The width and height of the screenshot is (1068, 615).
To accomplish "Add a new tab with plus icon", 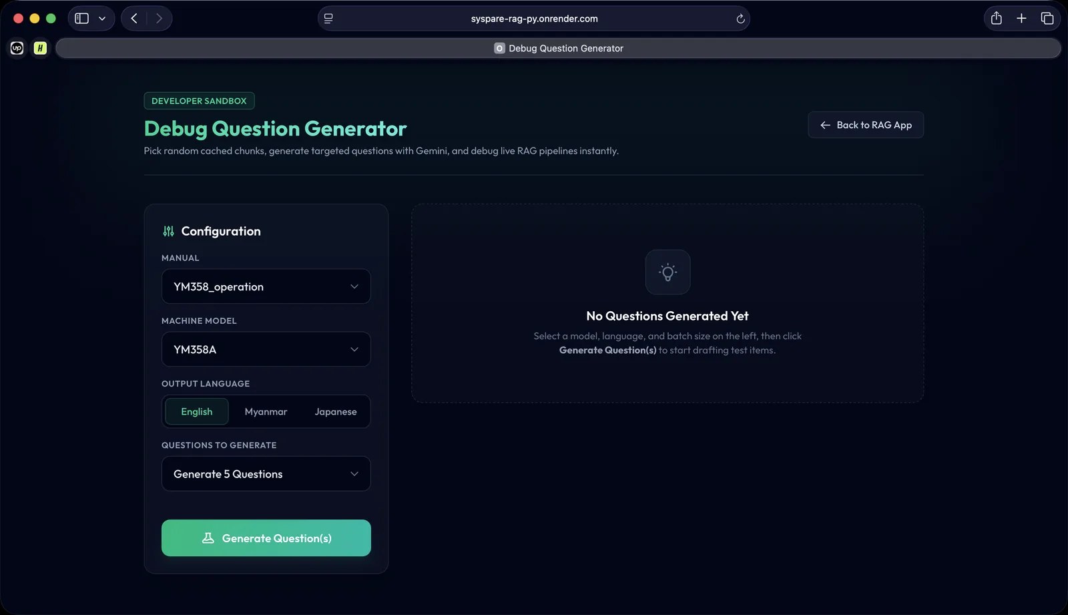I will [1021, 19].
